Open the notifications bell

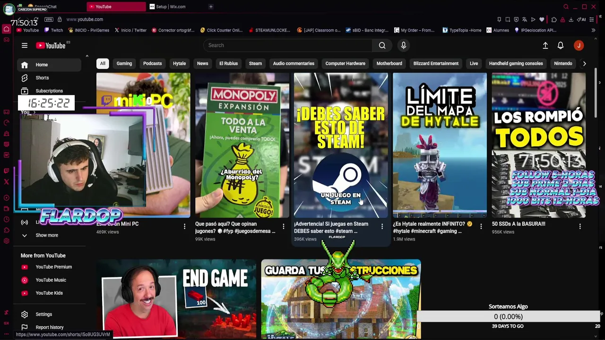coord(561,45)
